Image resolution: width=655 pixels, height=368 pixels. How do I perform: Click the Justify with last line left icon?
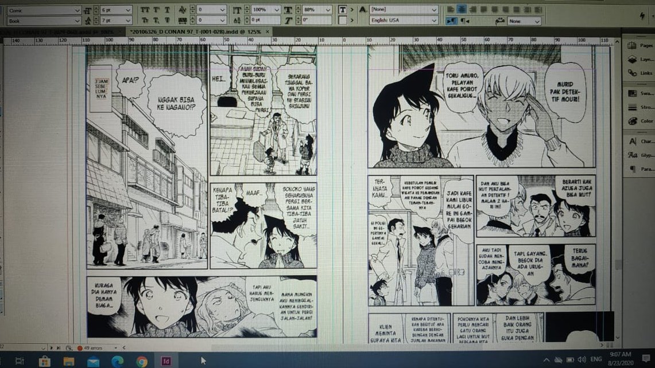483,9
